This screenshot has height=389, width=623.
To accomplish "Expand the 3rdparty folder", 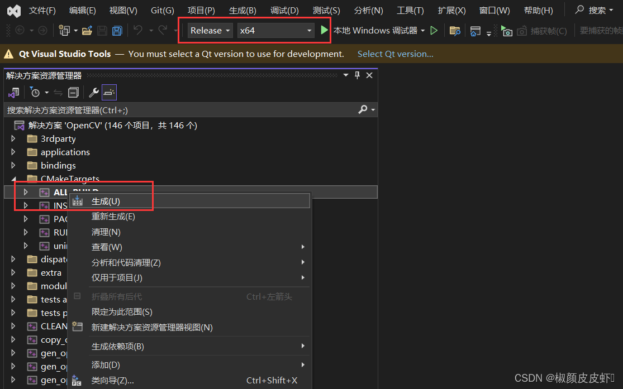I will point(13,138).
